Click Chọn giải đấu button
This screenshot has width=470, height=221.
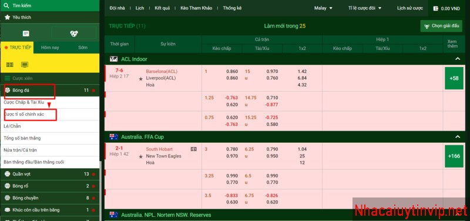pos(442,26)
